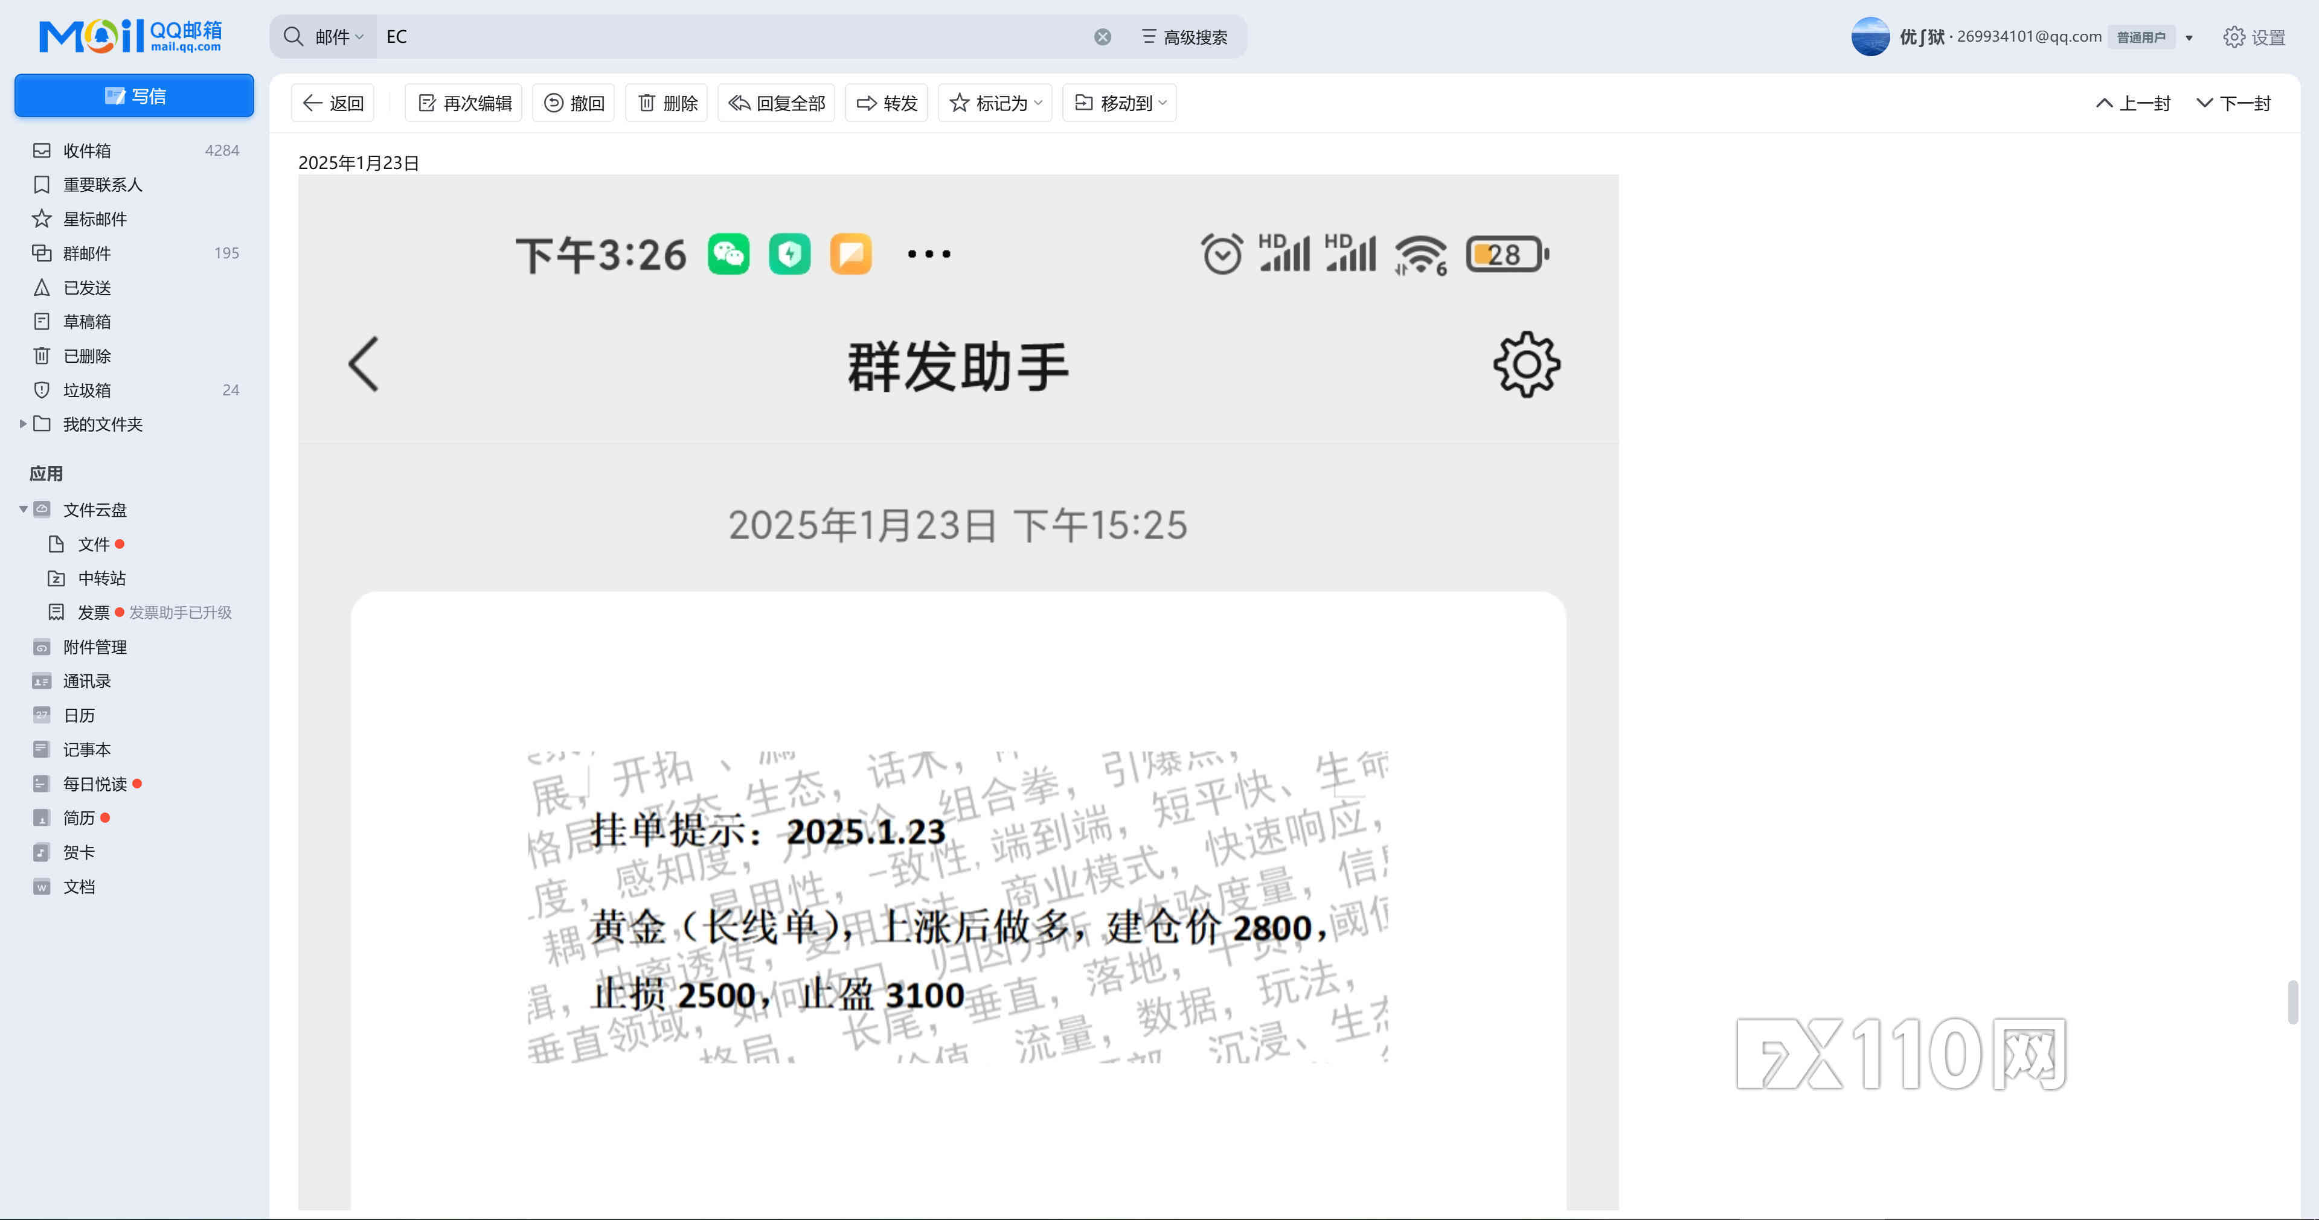Open the 标记为 dropdown
Viewport: 2319px width, 1220px height.
pyautogui.click(x=995, y=103)
